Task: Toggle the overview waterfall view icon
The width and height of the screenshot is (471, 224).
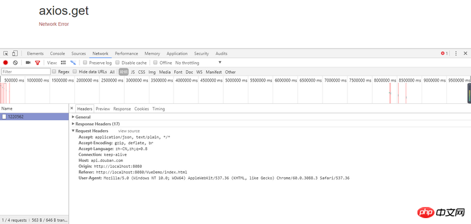Action: 73,63
